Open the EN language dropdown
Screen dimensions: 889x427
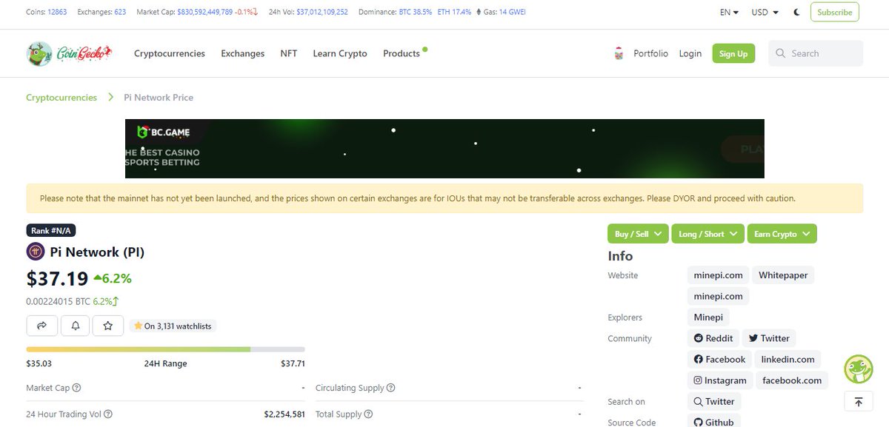(729, 13)
